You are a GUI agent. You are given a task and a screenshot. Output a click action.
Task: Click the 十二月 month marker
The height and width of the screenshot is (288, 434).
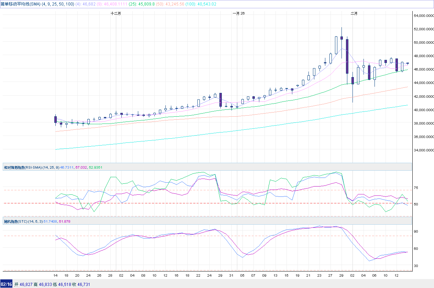[116, 13]
